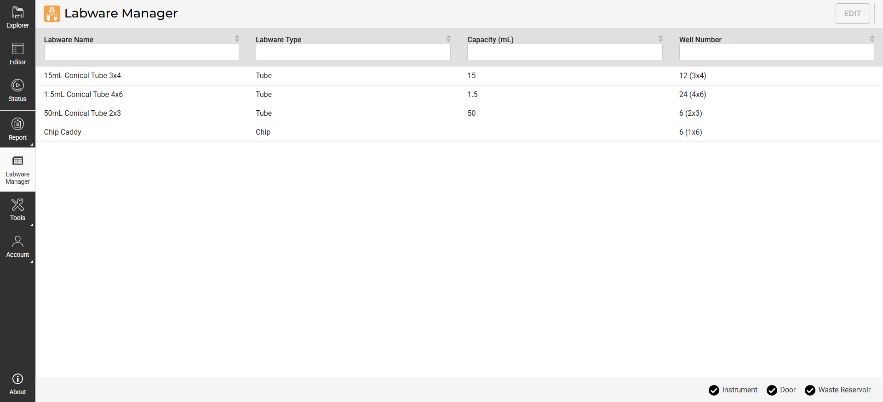Viewport: 883px width, 402px height.
Task: Open the Tools sidebar icon
Action: [17, 205]
